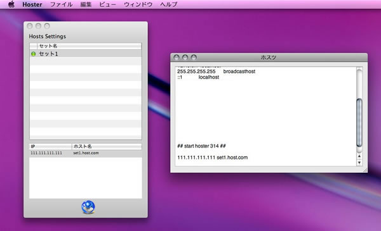The image size is (381, 231).
Task: Click the '111.111.111.111 set1.host.com' line in ホスツ
Action: [x=212, y=158]
